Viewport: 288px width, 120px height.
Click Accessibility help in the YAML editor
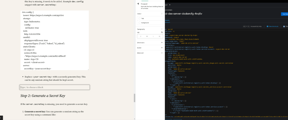click(256, 26)
